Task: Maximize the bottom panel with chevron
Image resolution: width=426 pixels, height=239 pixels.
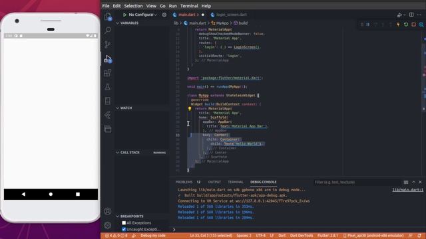Action: (x=413, y=182)
